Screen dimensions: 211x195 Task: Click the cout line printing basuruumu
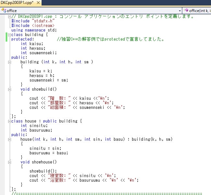[x=84, y=180]
